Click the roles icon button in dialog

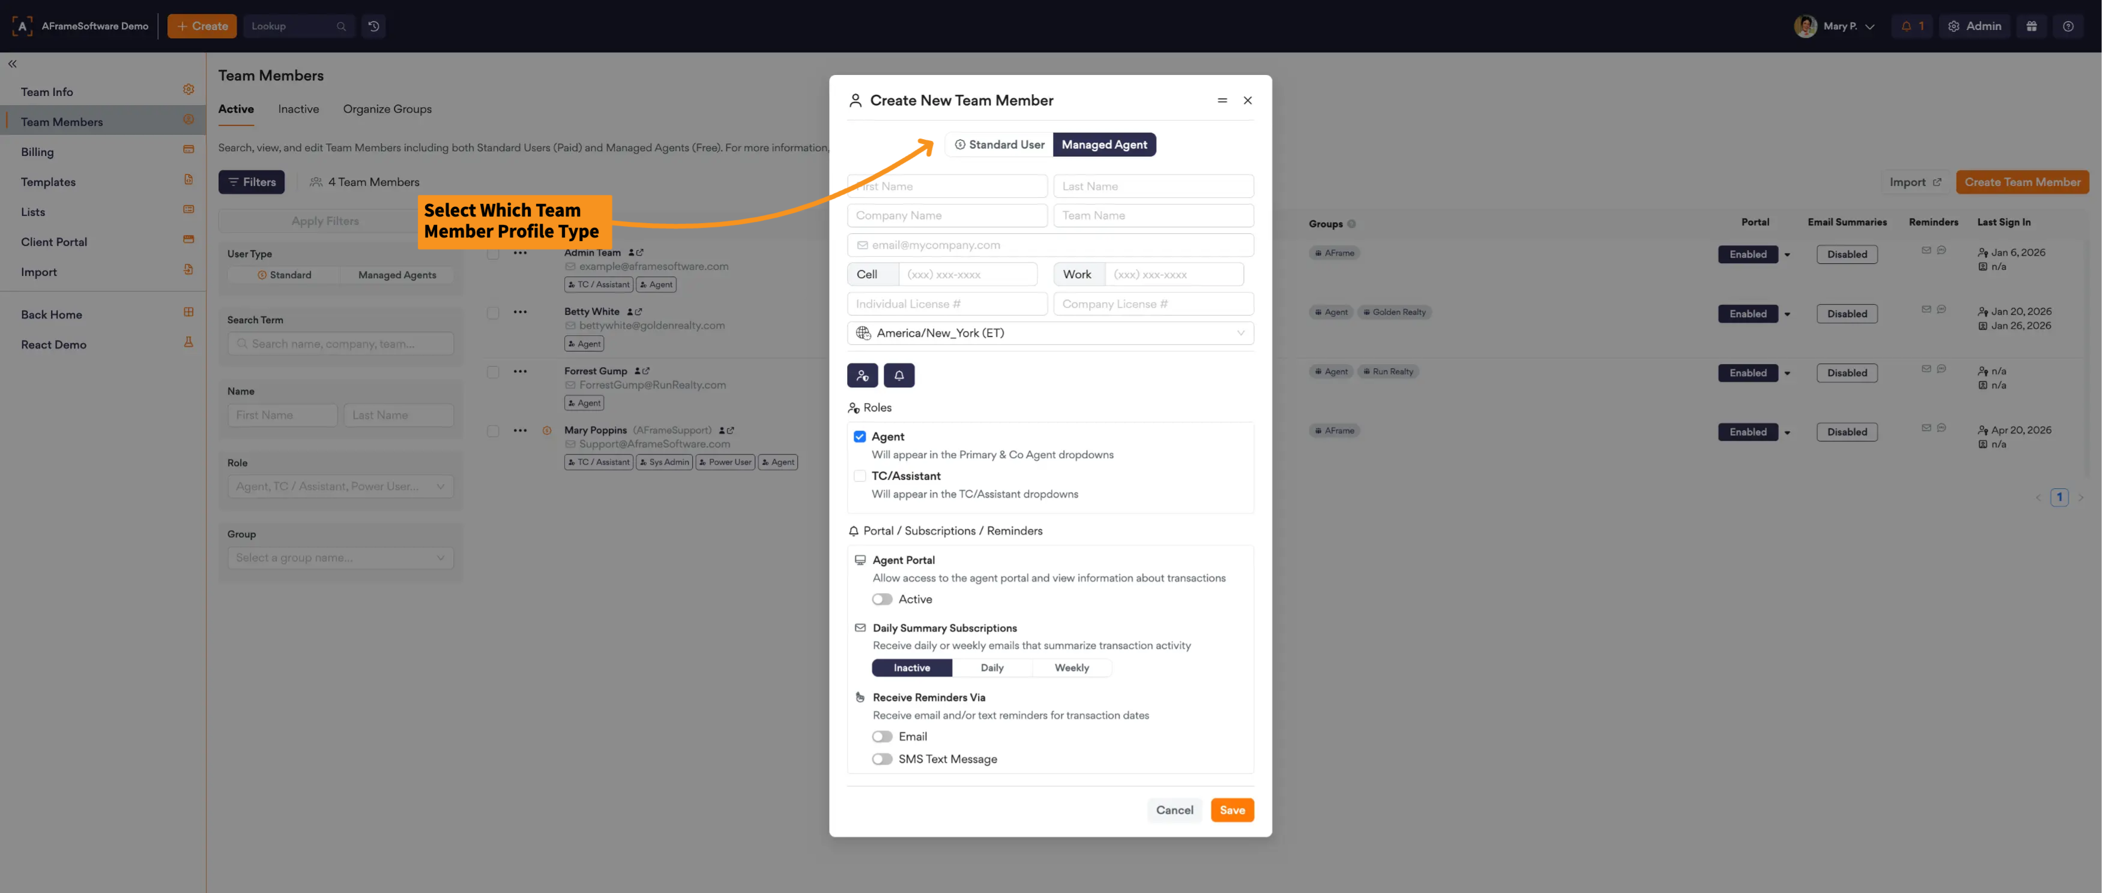tap(862, 375)
